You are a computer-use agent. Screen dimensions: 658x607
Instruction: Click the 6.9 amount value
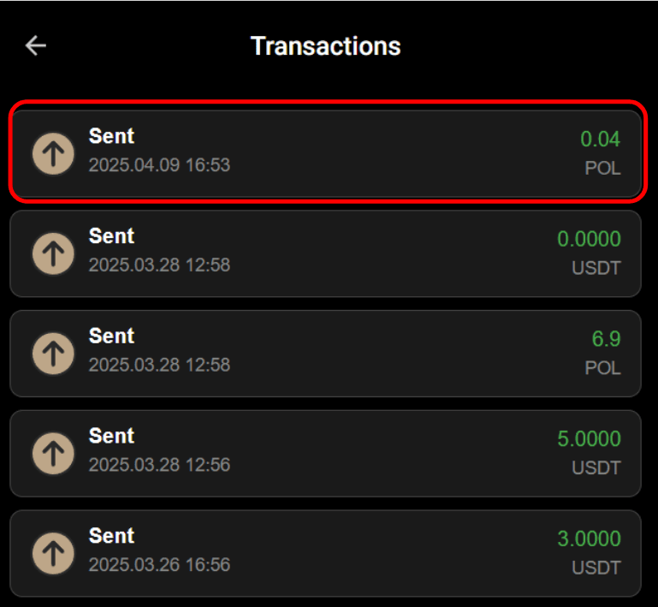(606, 339)
